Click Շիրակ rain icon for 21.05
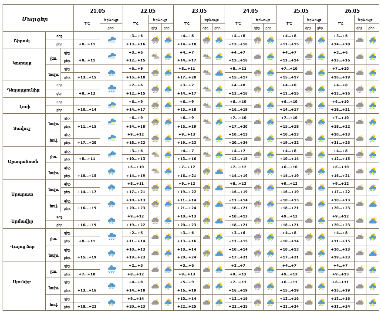 112,40
